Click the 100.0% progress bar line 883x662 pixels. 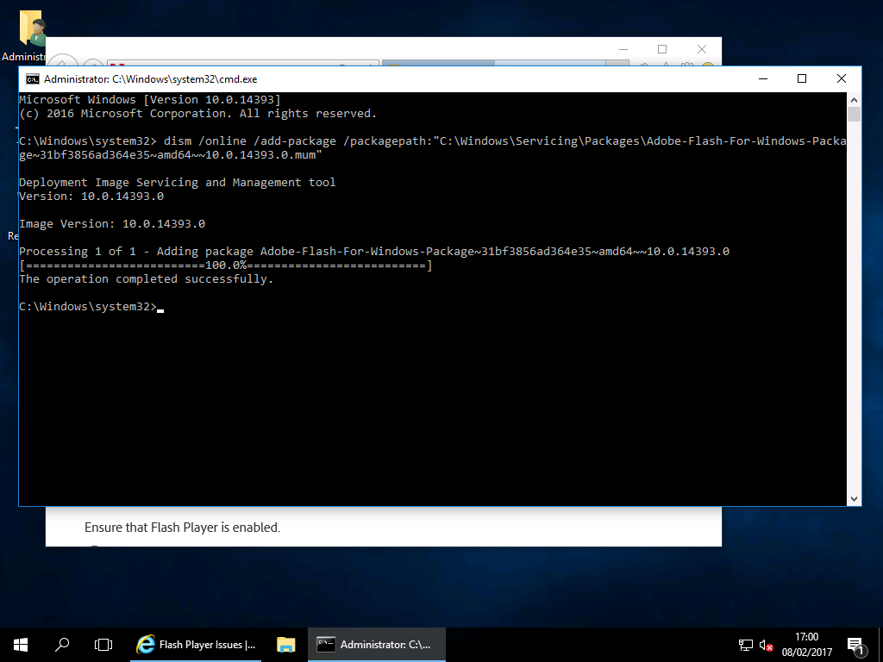pos(226,265)
